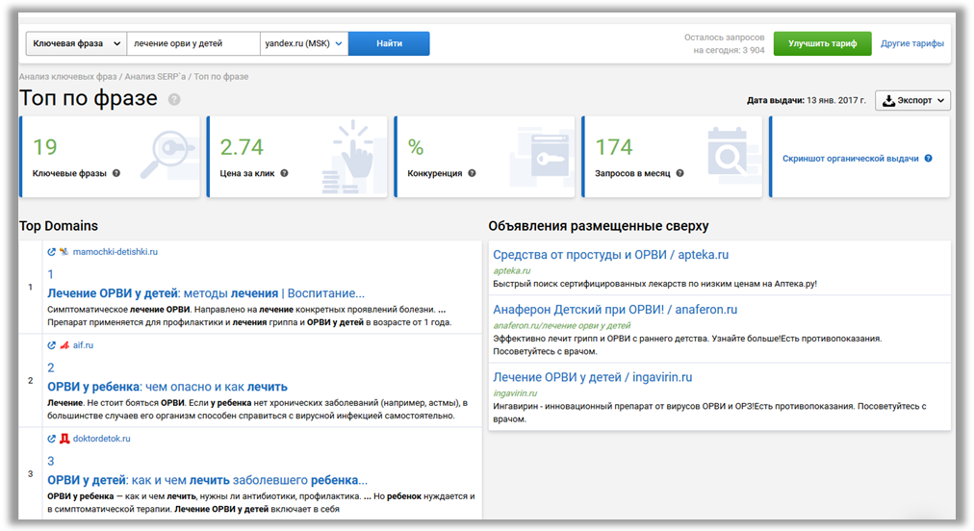Click the keyword input field with лечение орви у детей
The width and height of the screenshot is (974, 531).
point(193,43)
